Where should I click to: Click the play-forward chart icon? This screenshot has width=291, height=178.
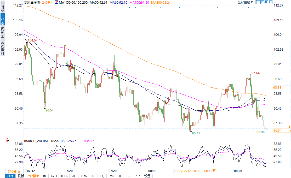(266, 2)
